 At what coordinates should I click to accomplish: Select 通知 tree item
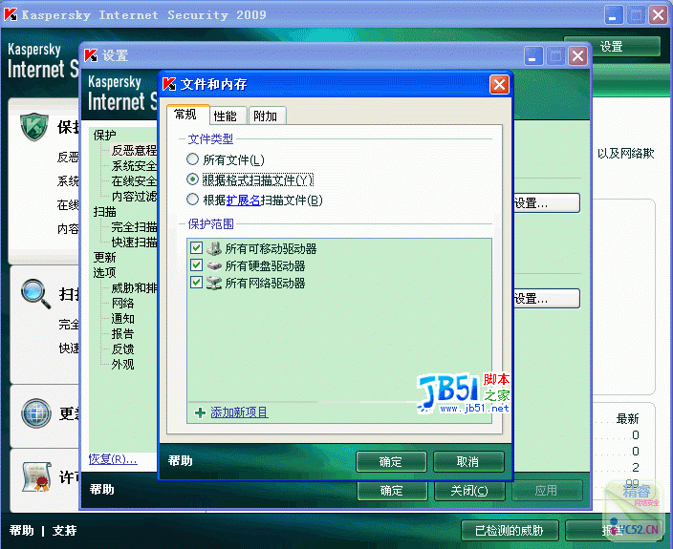pos(122,319)
